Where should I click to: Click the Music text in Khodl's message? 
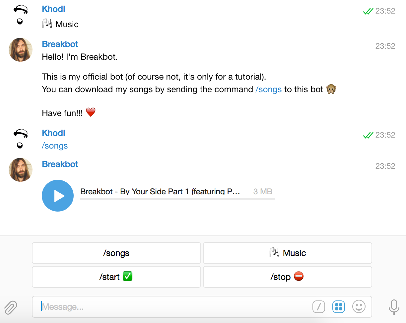[x=67, y=24]
